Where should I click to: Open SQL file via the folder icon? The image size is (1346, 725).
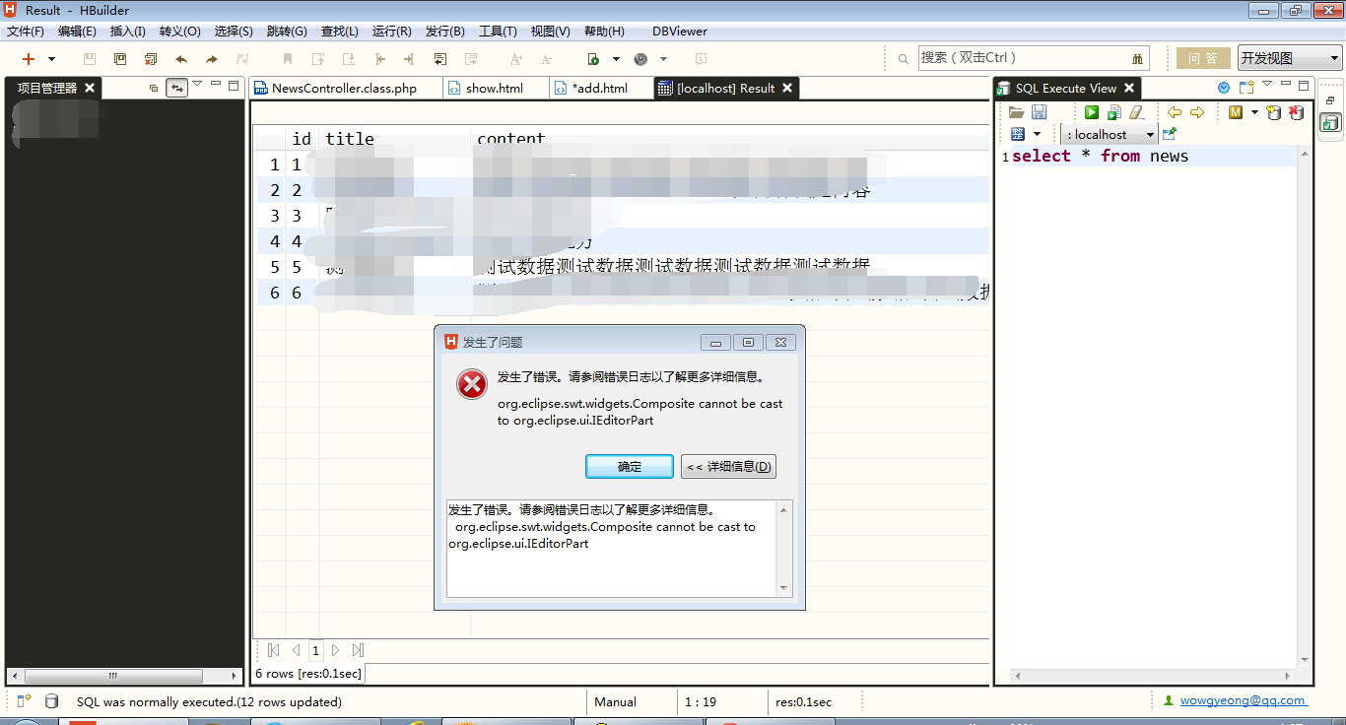(x=1016, y=113)
